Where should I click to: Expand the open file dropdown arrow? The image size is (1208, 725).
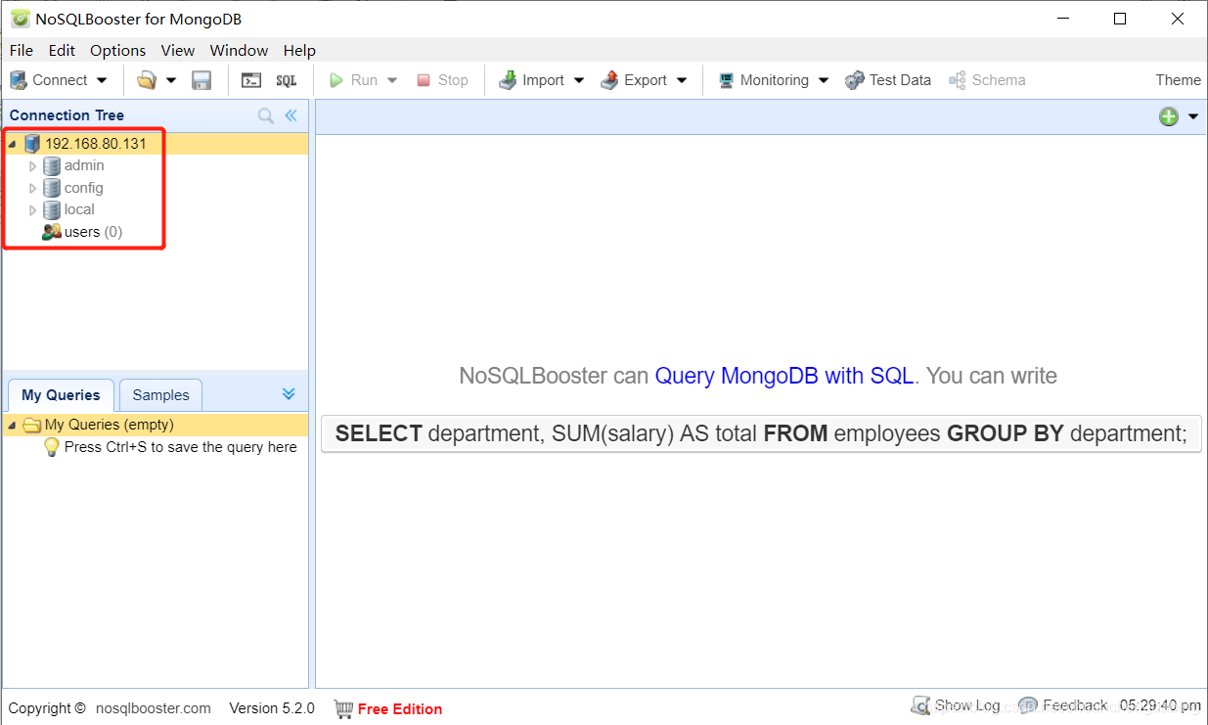171,80
